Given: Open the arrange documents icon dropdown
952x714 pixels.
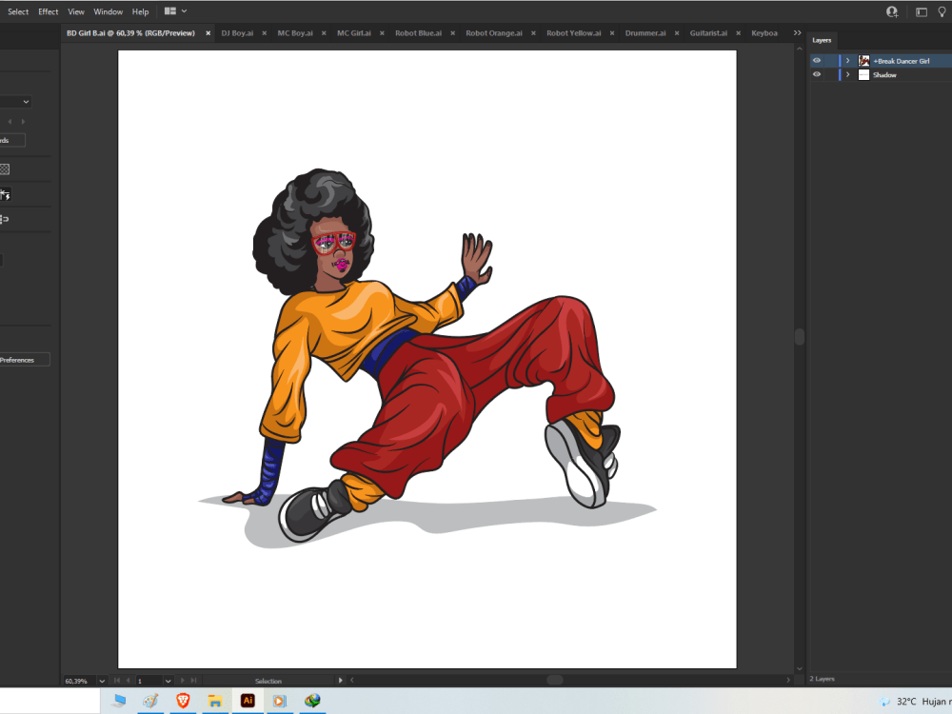Looking at the screenshot, I should tap(175, 10).
